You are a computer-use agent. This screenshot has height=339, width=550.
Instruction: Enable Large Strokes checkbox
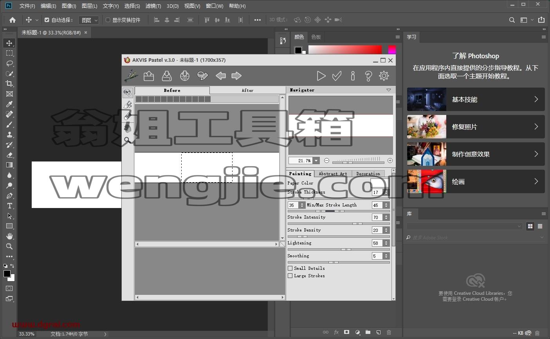pyautogui.click(x=290, y=276)
